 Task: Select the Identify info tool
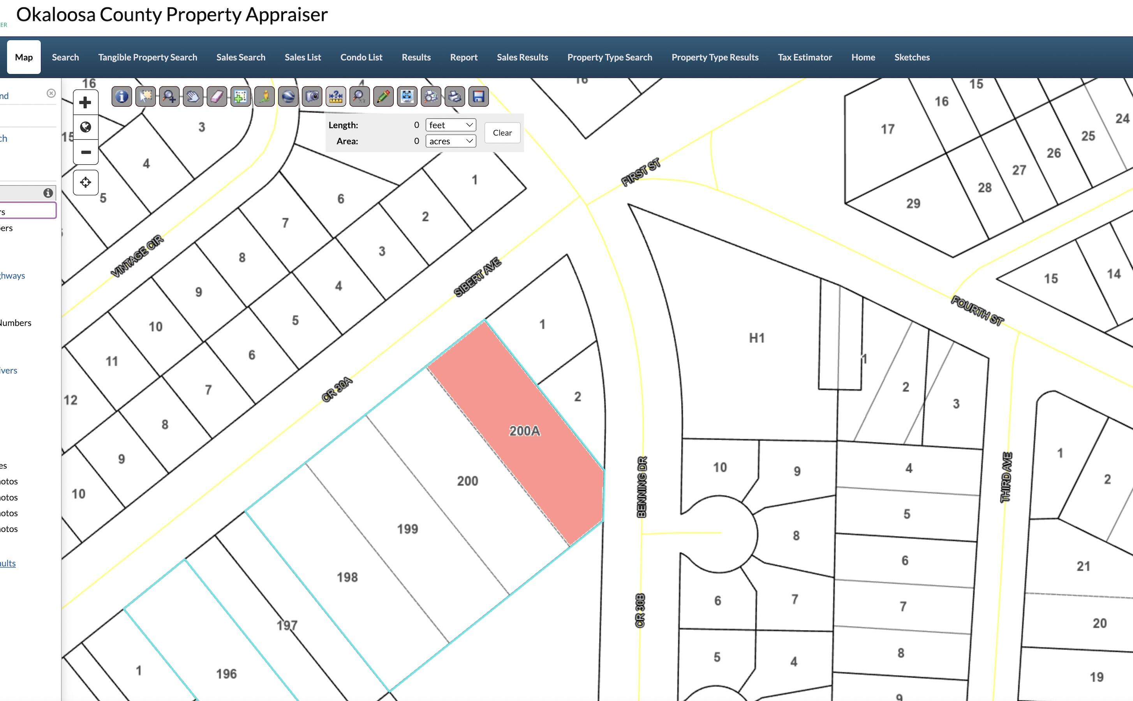click(x=122, y=97)
